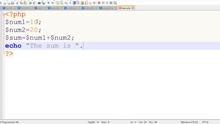Screen dimensions: 220x124
Task: Toggle Word Wrap in the toolbar
Action: click(x=66, y=3)
